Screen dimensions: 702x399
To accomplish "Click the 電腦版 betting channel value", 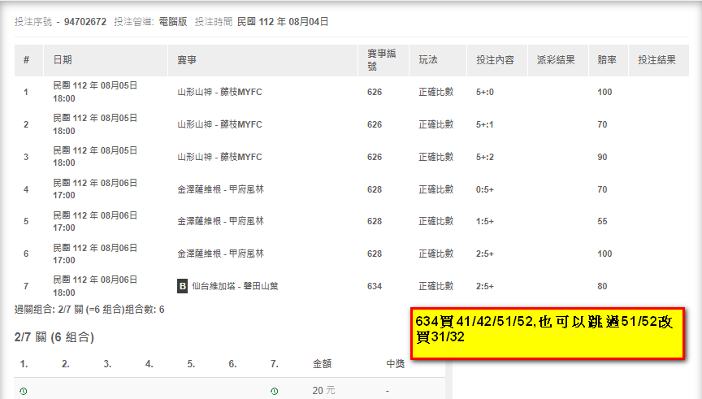I will (x=173, y=22).
